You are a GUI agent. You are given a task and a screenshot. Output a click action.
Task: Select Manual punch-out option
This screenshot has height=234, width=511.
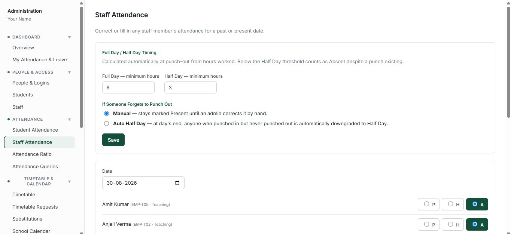click(107, 113)
